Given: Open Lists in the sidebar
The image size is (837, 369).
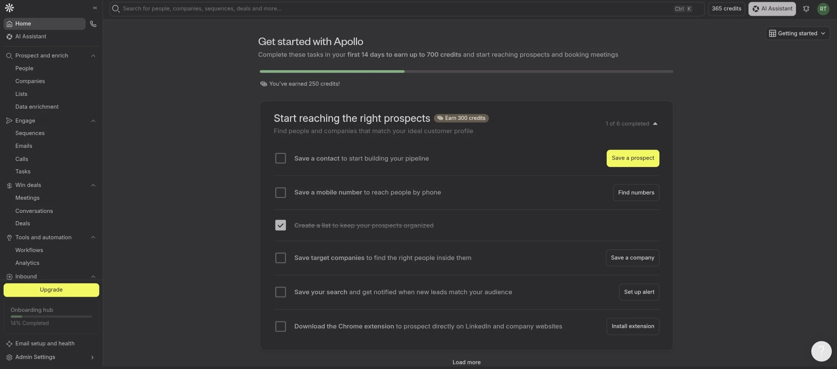Looking at the screenshot, I should (x=21, y=94).
